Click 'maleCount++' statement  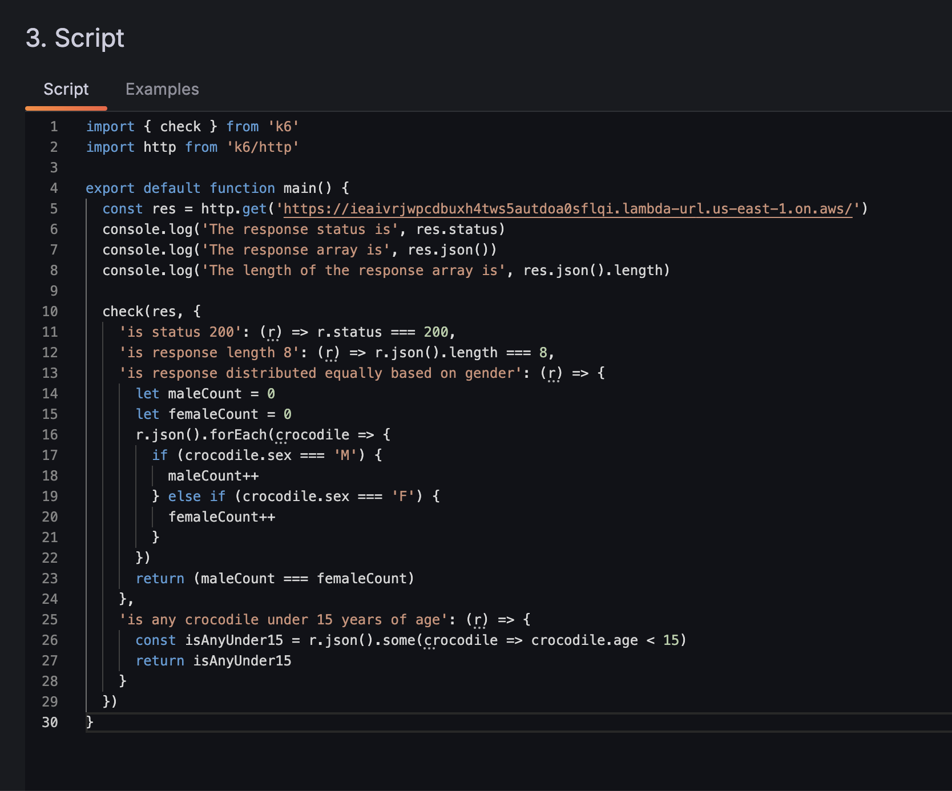pyautogui.click(x=213, y=476)
